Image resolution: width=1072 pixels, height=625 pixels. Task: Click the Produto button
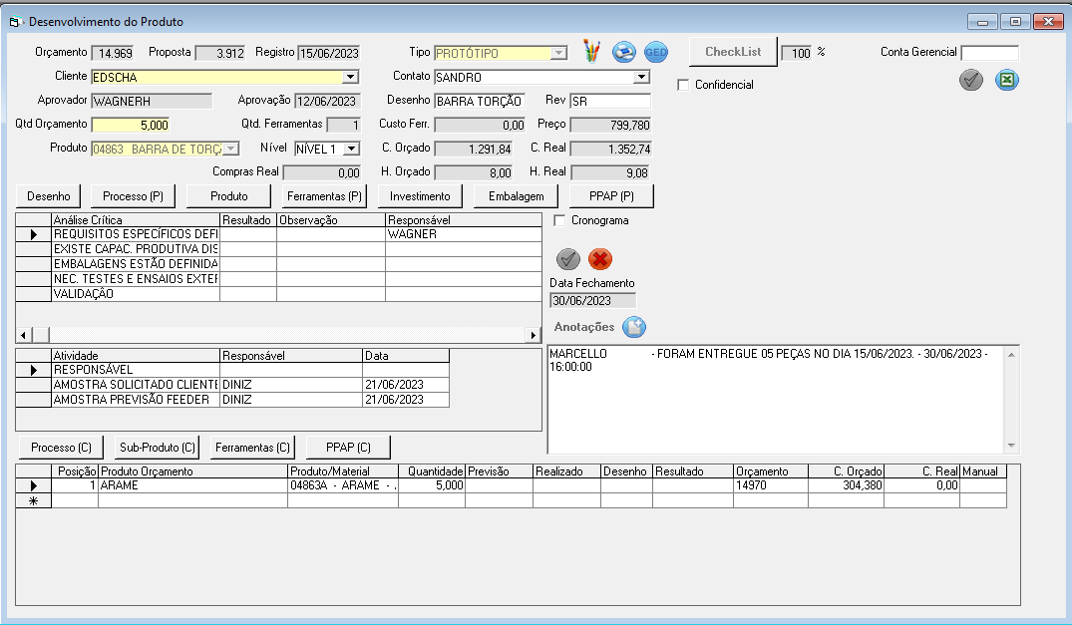tap(229, 196)
